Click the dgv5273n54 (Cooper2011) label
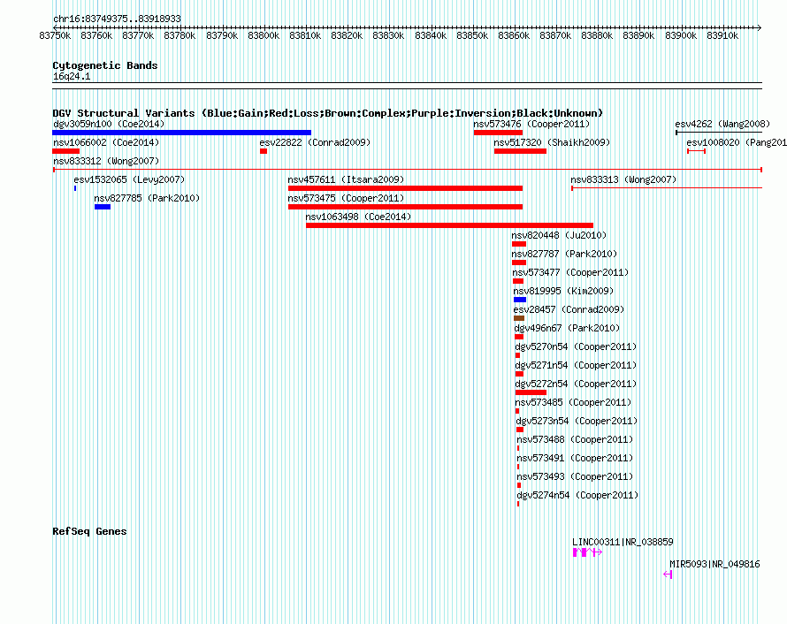This screenshot has height=624, width=787. (577, 421)
